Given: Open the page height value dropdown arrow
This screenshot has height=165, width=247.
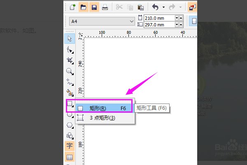Looking at the screenshot, I should pyautogui.click(x=177, y=25).
